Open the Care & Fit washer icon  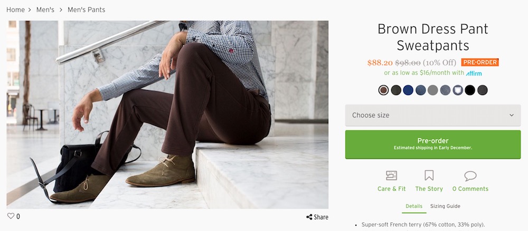click(391, 176)
